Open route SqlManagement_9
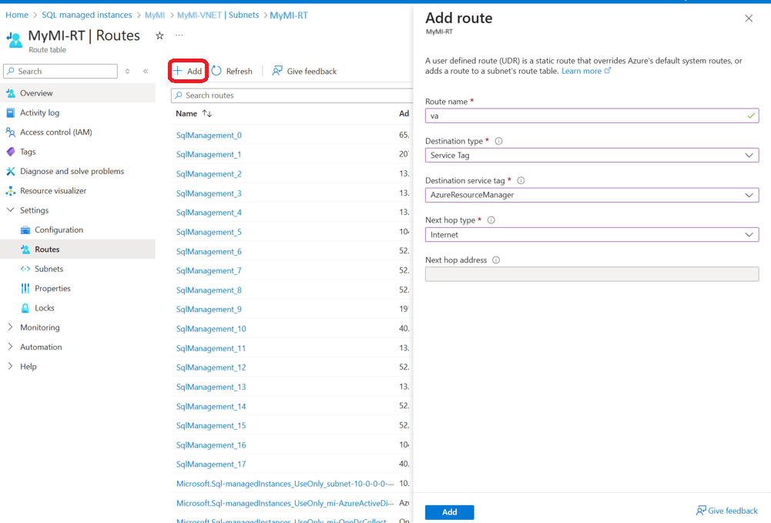 point(209,309)
